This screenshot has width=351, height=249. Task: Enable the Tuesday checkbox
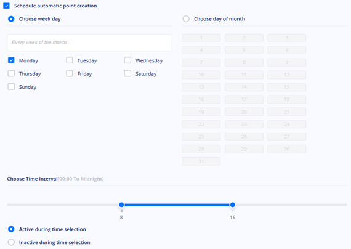click(70, 60)
